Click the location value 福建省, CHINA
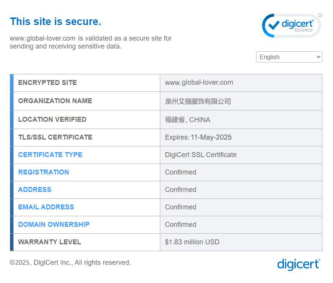Screen dimensions: 333x283 click(188, 120)
